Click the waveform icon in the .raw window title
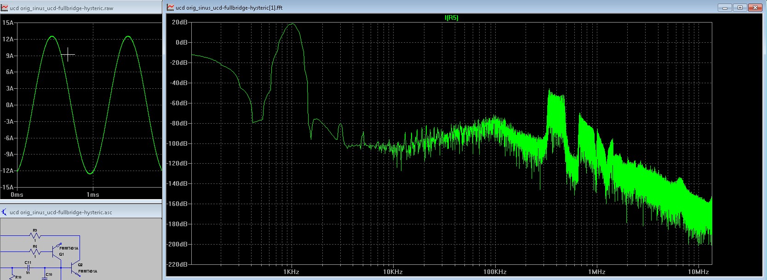Screen dimensions: 767x280 point(5,8)
